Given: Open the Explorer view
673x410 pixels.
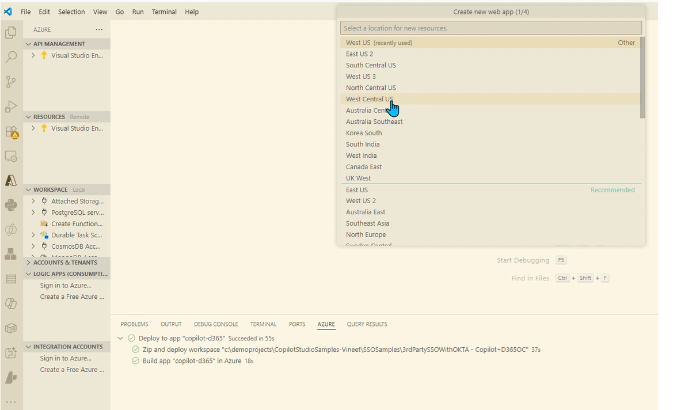Looking at the screenshot, I should tap(12, 33).
